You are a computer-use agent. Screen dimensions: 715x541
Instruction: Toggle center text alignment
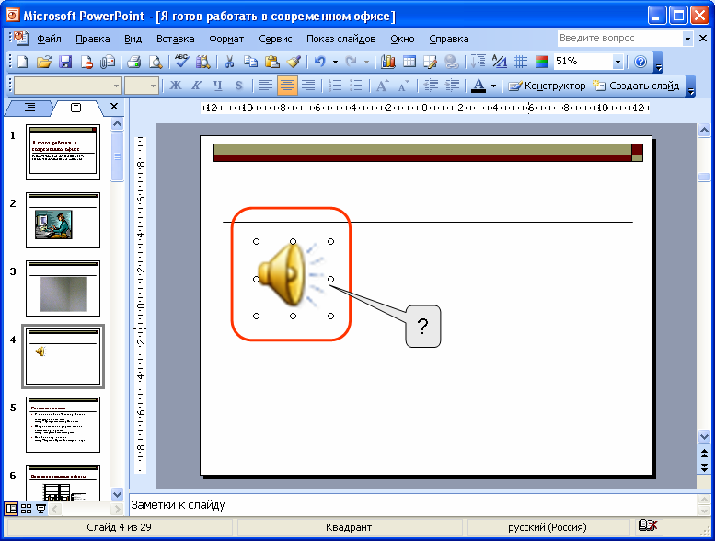[x=287, y=86]
